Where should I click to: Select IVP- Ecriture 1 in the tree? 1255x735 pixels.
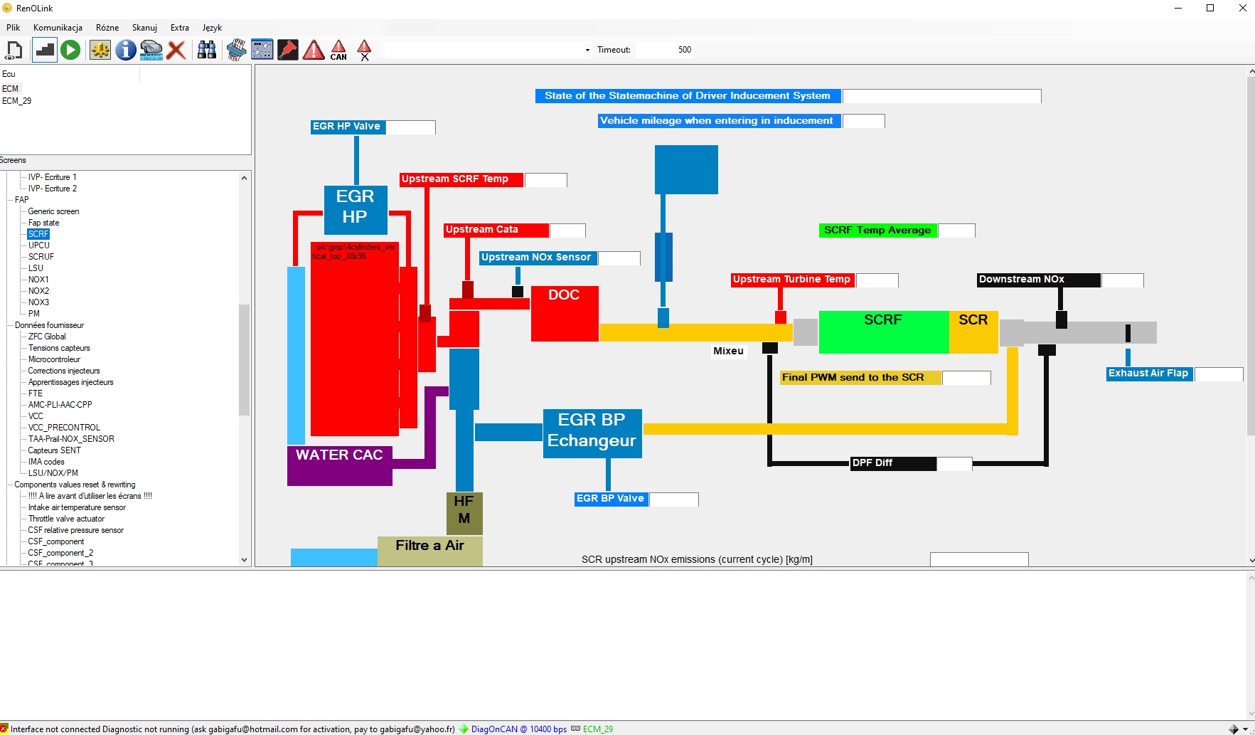point(52,177)
